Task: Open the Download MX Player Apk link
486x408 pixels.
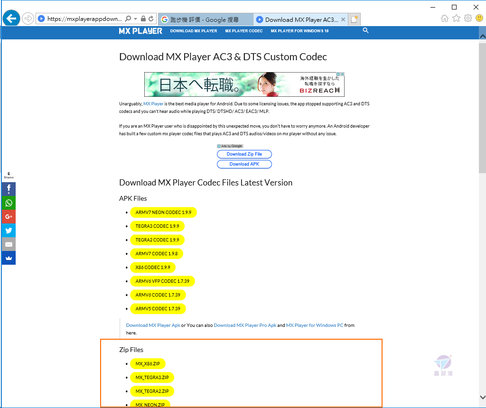Action: [x=153, y=325]
